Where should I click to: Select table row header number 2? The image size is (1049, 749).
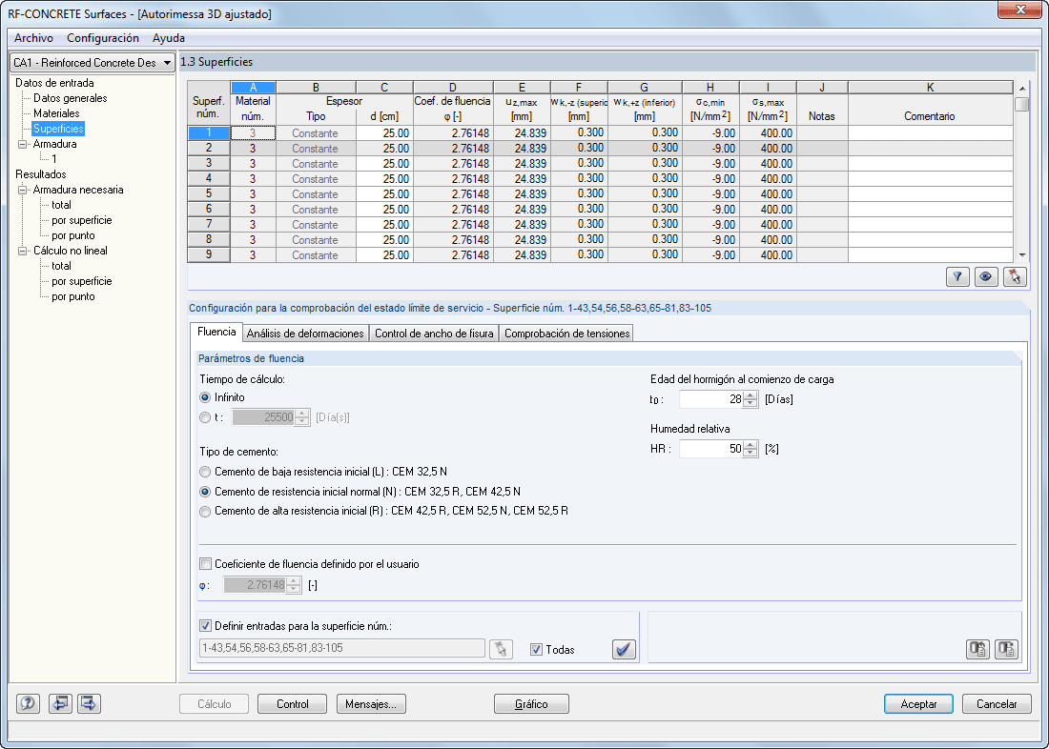click(x=209, y=149)
